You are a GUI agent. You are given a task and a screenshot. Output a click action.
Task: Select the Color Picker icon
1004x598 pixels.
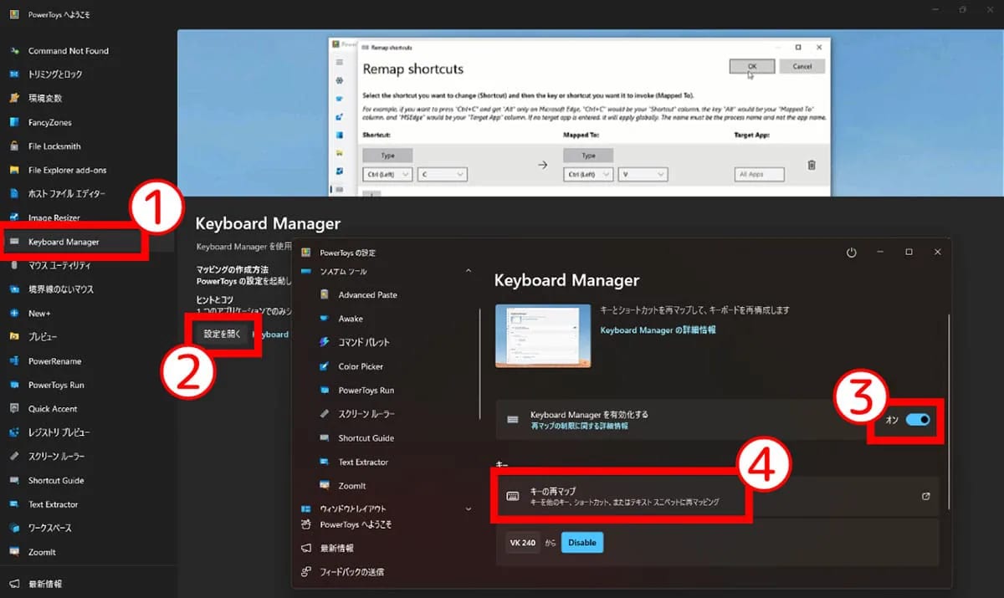coord(325,366)
